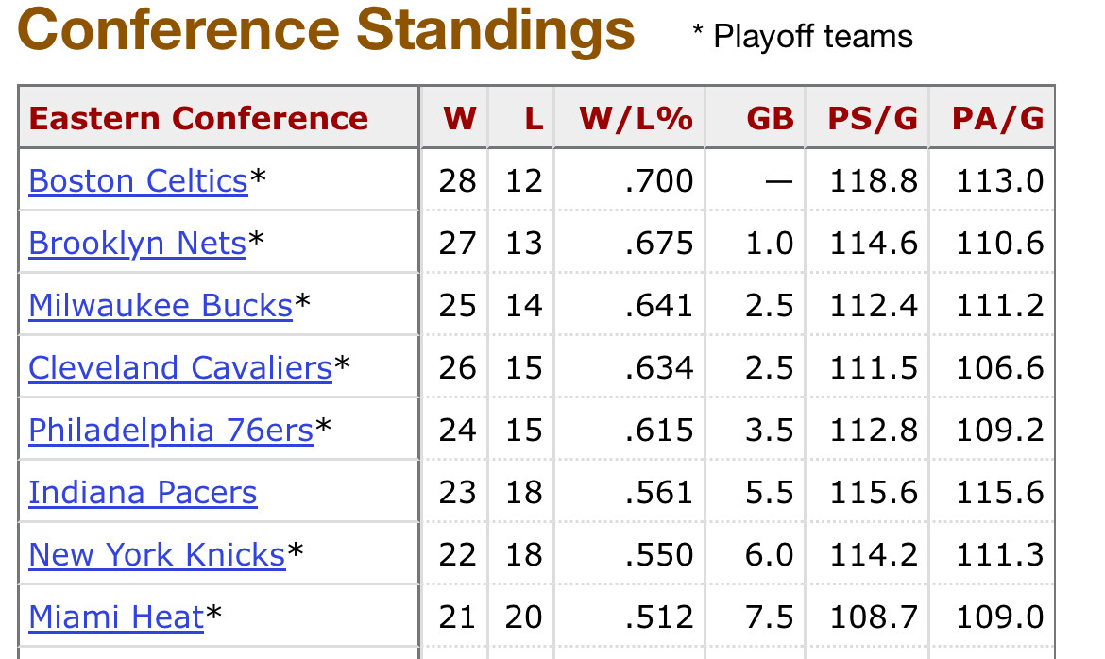
Task: Select the Celtics .700 win percentage cell
Action: click(659, 180)
